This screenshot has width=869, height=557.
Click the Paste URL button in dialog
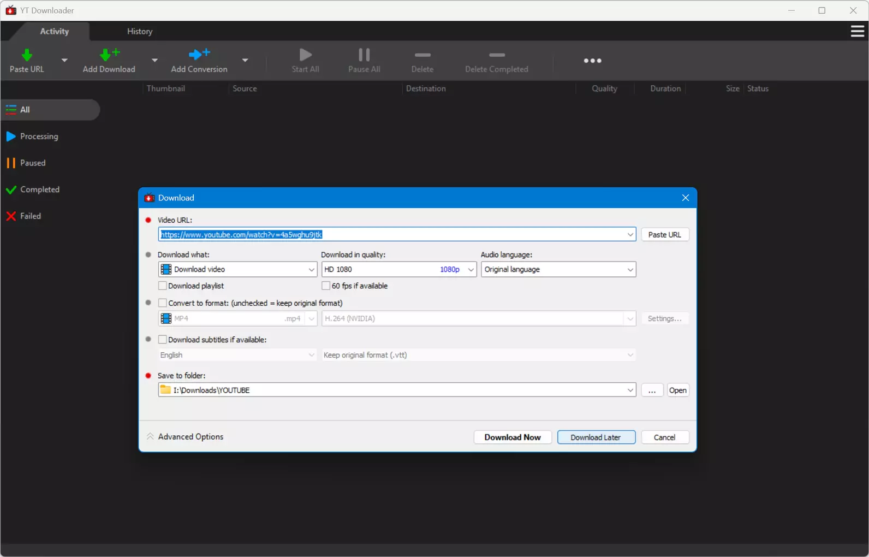point(665,235)
